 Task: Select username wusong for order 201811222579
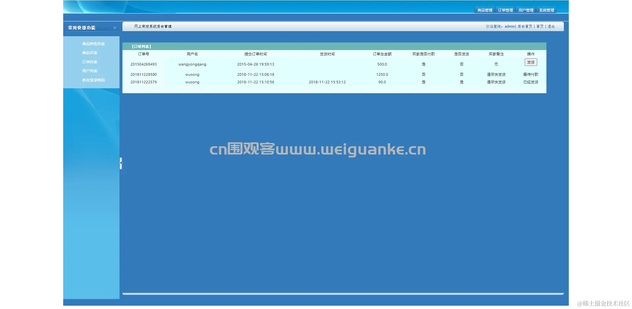[x=192, y=82]
